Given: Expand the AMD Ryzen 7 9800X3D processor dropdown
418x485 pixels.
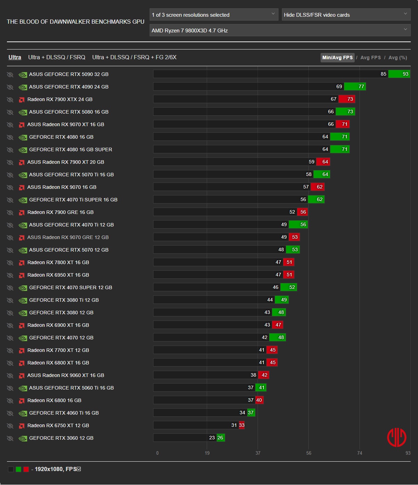Looking at the screenshot, I should pos(280,30).
